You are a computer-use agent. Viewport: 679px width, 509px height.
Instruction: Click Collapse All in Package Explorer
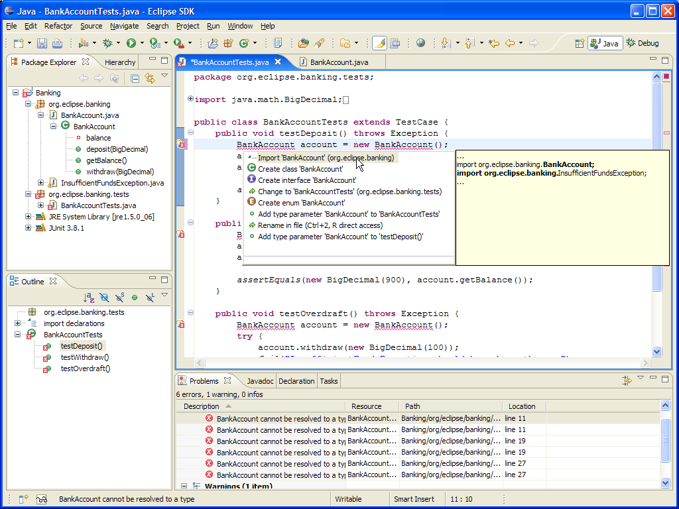pyautogui.click(x=135, y=78)
